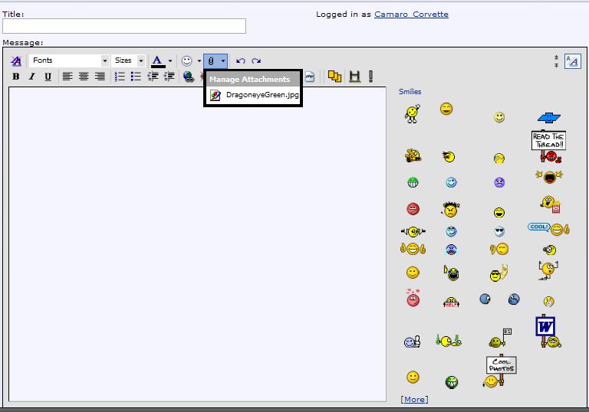589x412 pixels.
Task: Open the Sizes dropdown
Action: pos(128,60)
